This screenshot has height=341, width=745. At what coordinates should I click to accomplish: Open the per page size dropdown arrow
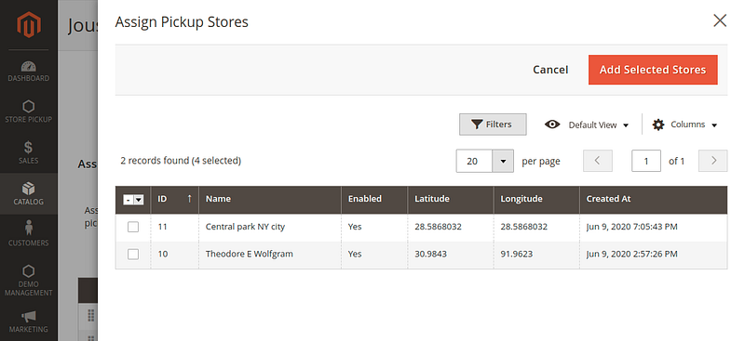coord(503,162)
